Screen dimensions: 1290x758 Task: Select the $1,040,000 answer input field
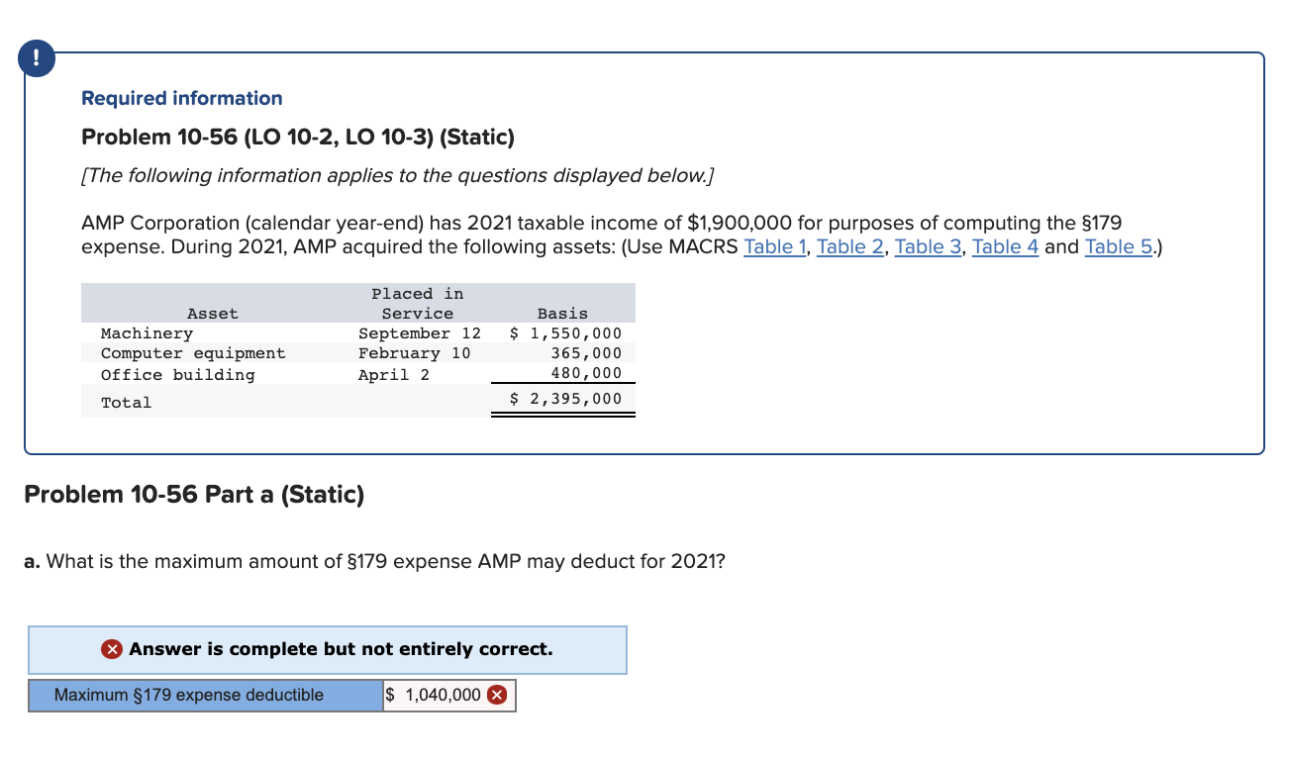(x=436, y=695)
